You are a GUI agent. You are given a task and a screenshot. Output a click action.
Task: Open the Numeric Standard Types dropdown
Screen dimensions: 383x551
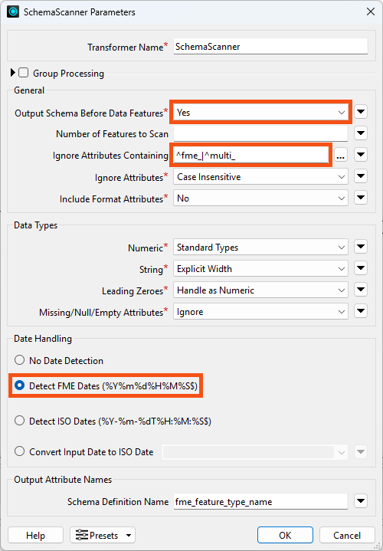pyautogui.click(x=260, y=248)
